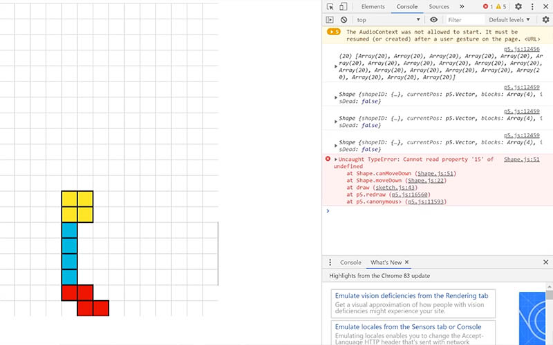Expand the third Shape object log
Viewport: 553px width, 345px height.
336,146
